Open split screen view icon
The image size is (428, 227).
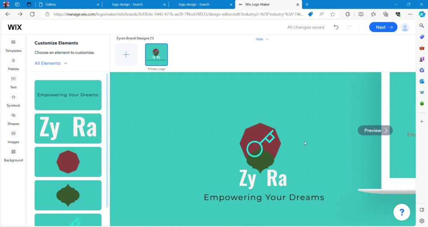click(x=361, y=14)
